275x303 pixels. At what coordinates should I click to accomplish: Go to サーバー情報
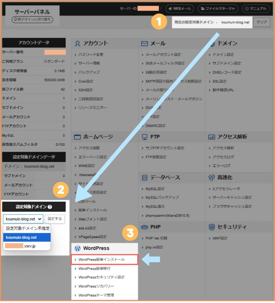(89, 63)
